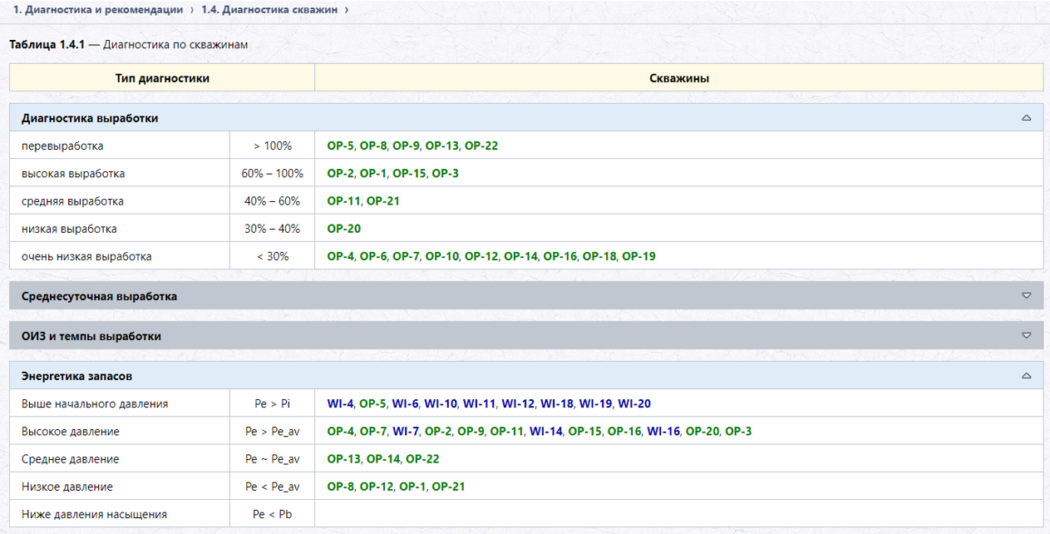The width and height of the screenshot is (1050, 534).
Task: Click the Тип диагностики column header
Action: pos(162,78)
